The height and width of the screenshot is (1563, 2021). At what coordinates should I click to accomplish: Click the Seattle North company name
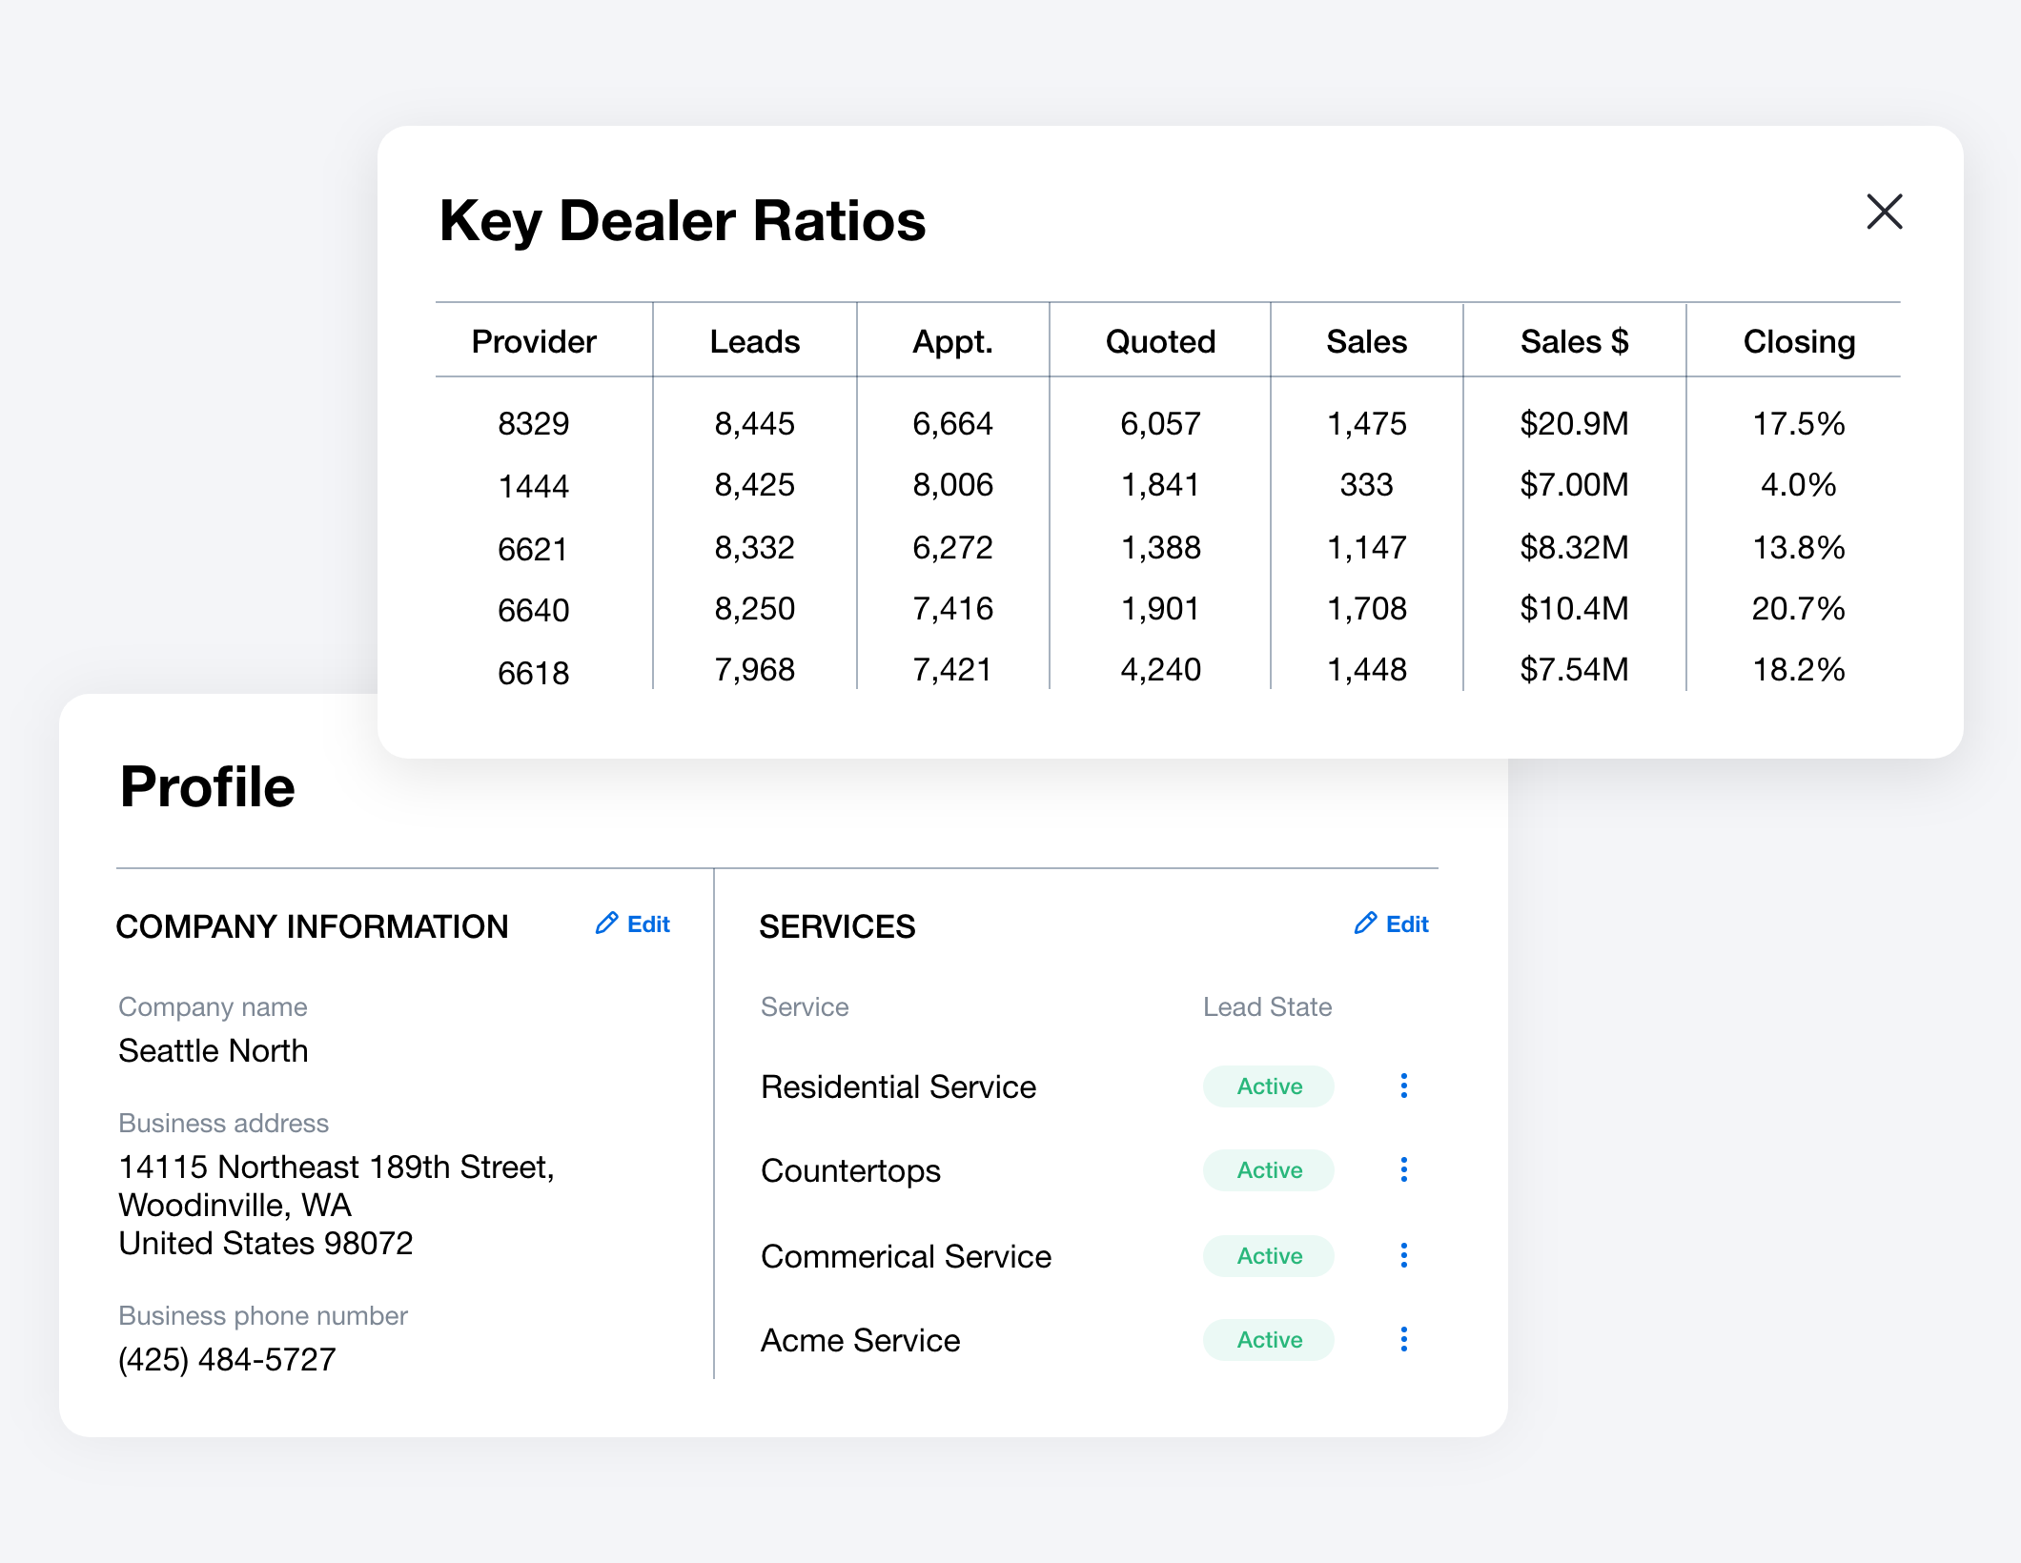(214, 1050)
